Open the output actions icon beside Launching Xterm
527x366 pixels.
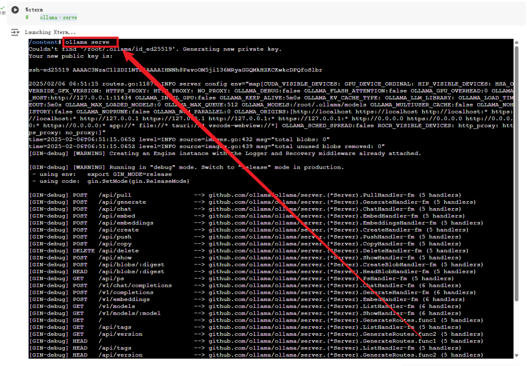(15, 32)
